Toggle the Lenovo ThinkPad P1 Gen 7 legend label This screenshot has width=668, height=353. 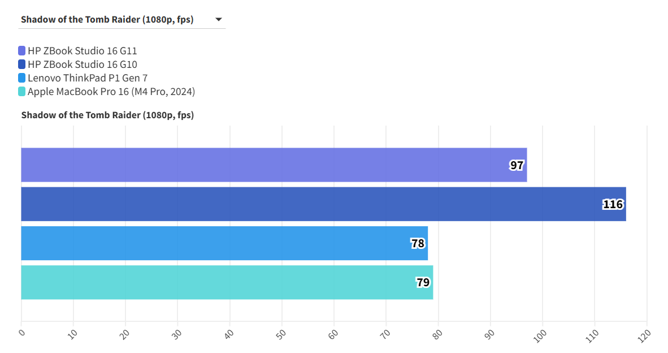(88, 78)
